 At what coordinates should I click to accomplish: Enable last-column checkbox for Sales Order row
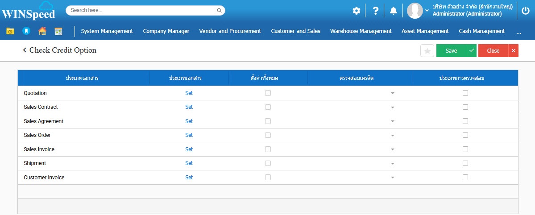pyautogui.click(x=465, y=135)
